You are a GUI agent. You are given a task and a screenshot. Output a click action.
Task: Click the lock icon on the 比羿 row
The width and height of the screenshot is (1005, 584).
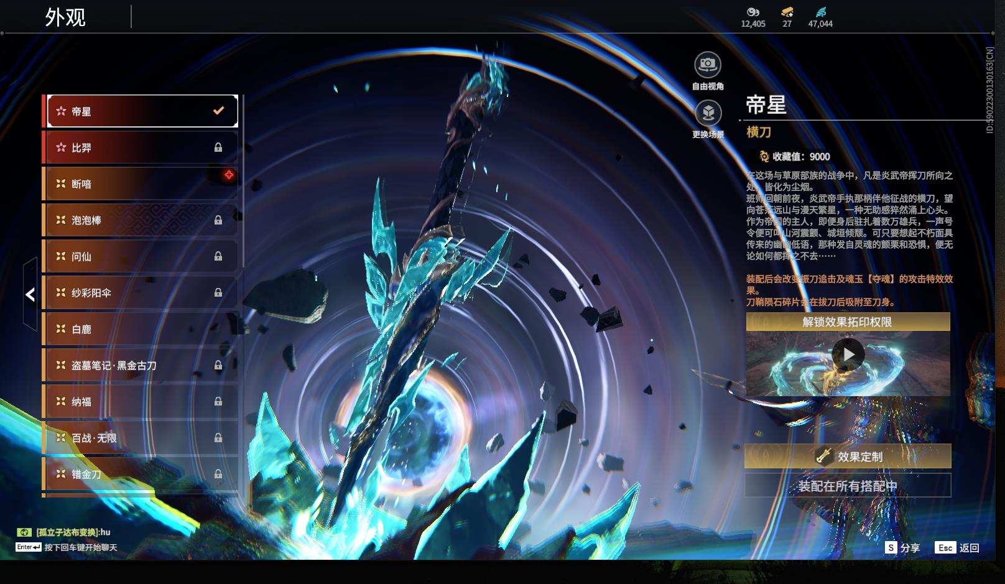[x=218, y=147]
